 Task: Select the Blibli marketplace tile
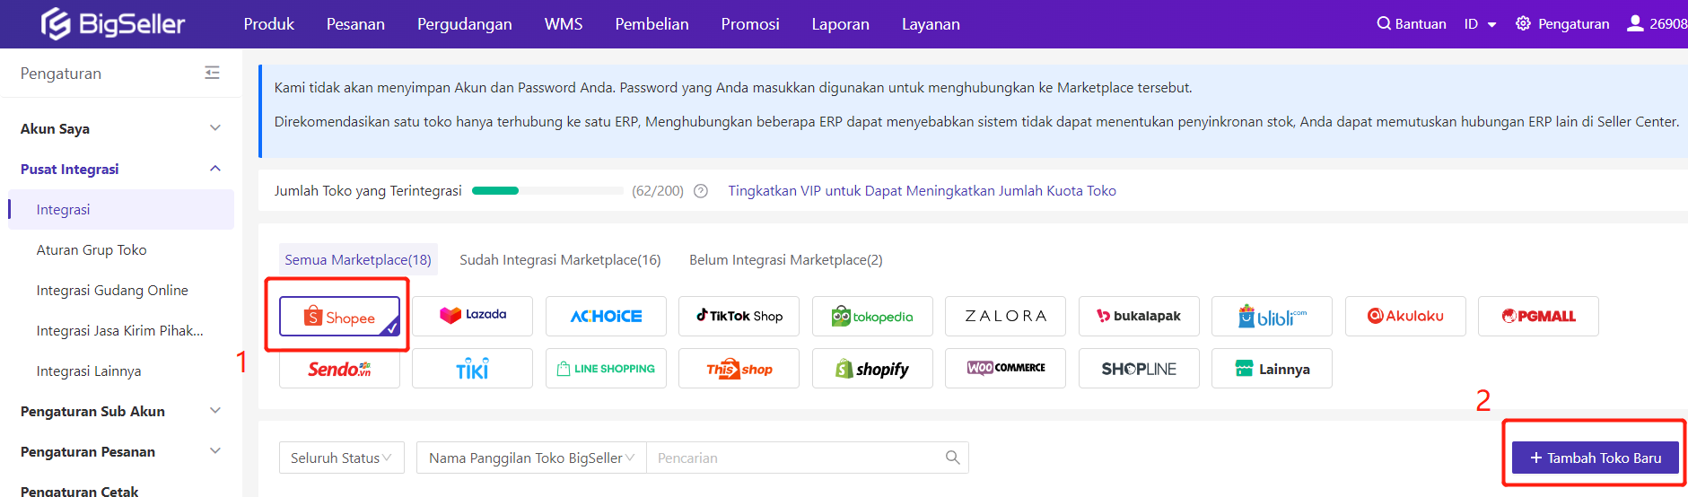(x=1272, y=317)
